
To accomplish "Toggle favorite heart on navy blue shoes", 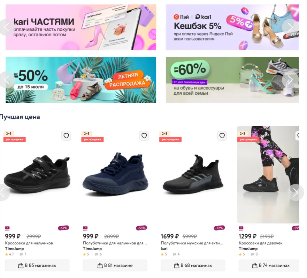I will 144,136.
